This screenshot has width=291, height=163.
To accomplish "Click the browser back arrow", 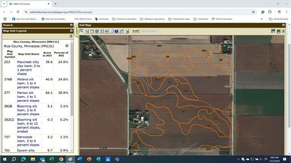I will (4, 12).
